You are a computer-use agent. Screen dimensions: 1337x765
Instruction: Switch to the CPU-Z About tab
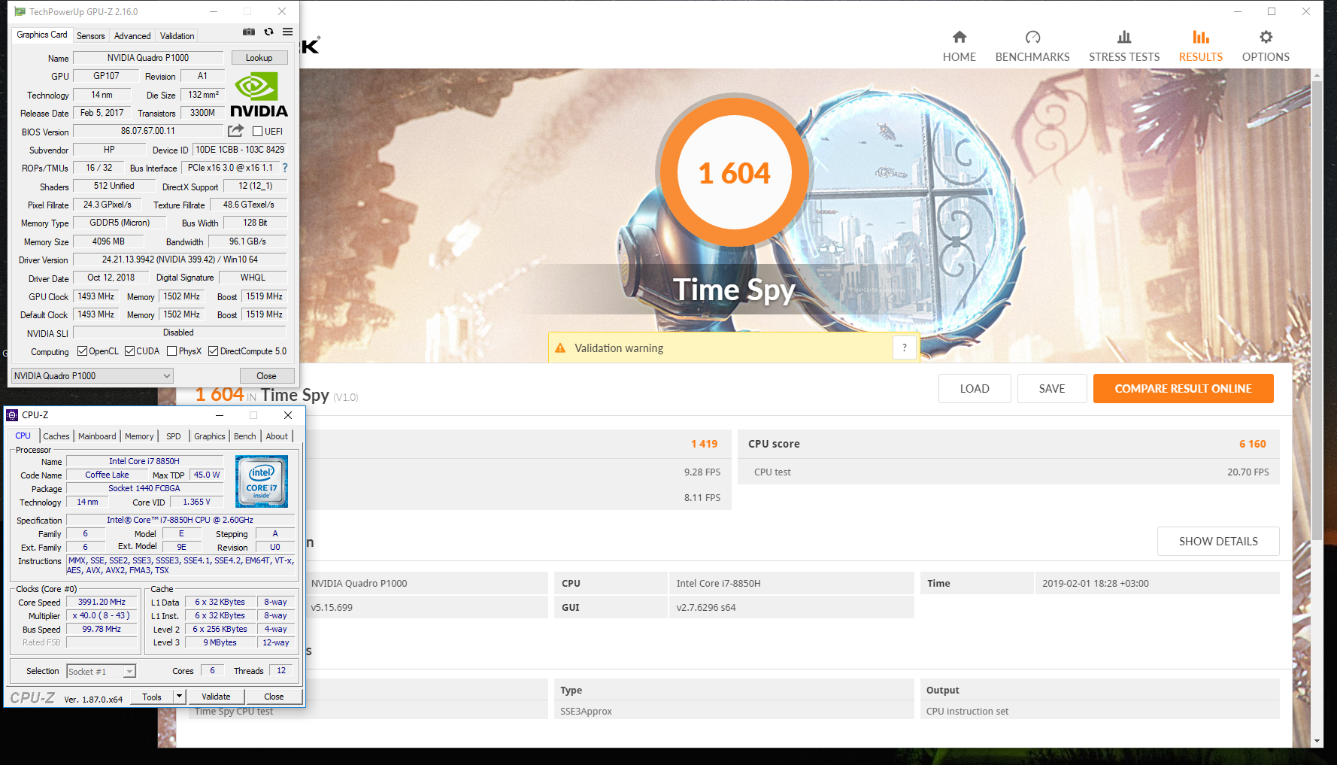pyautogui.click(x=277, y=436)
